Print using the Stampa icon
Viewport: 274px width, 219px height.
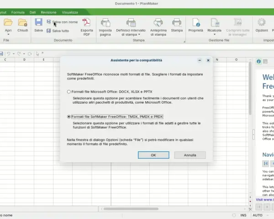177,23
